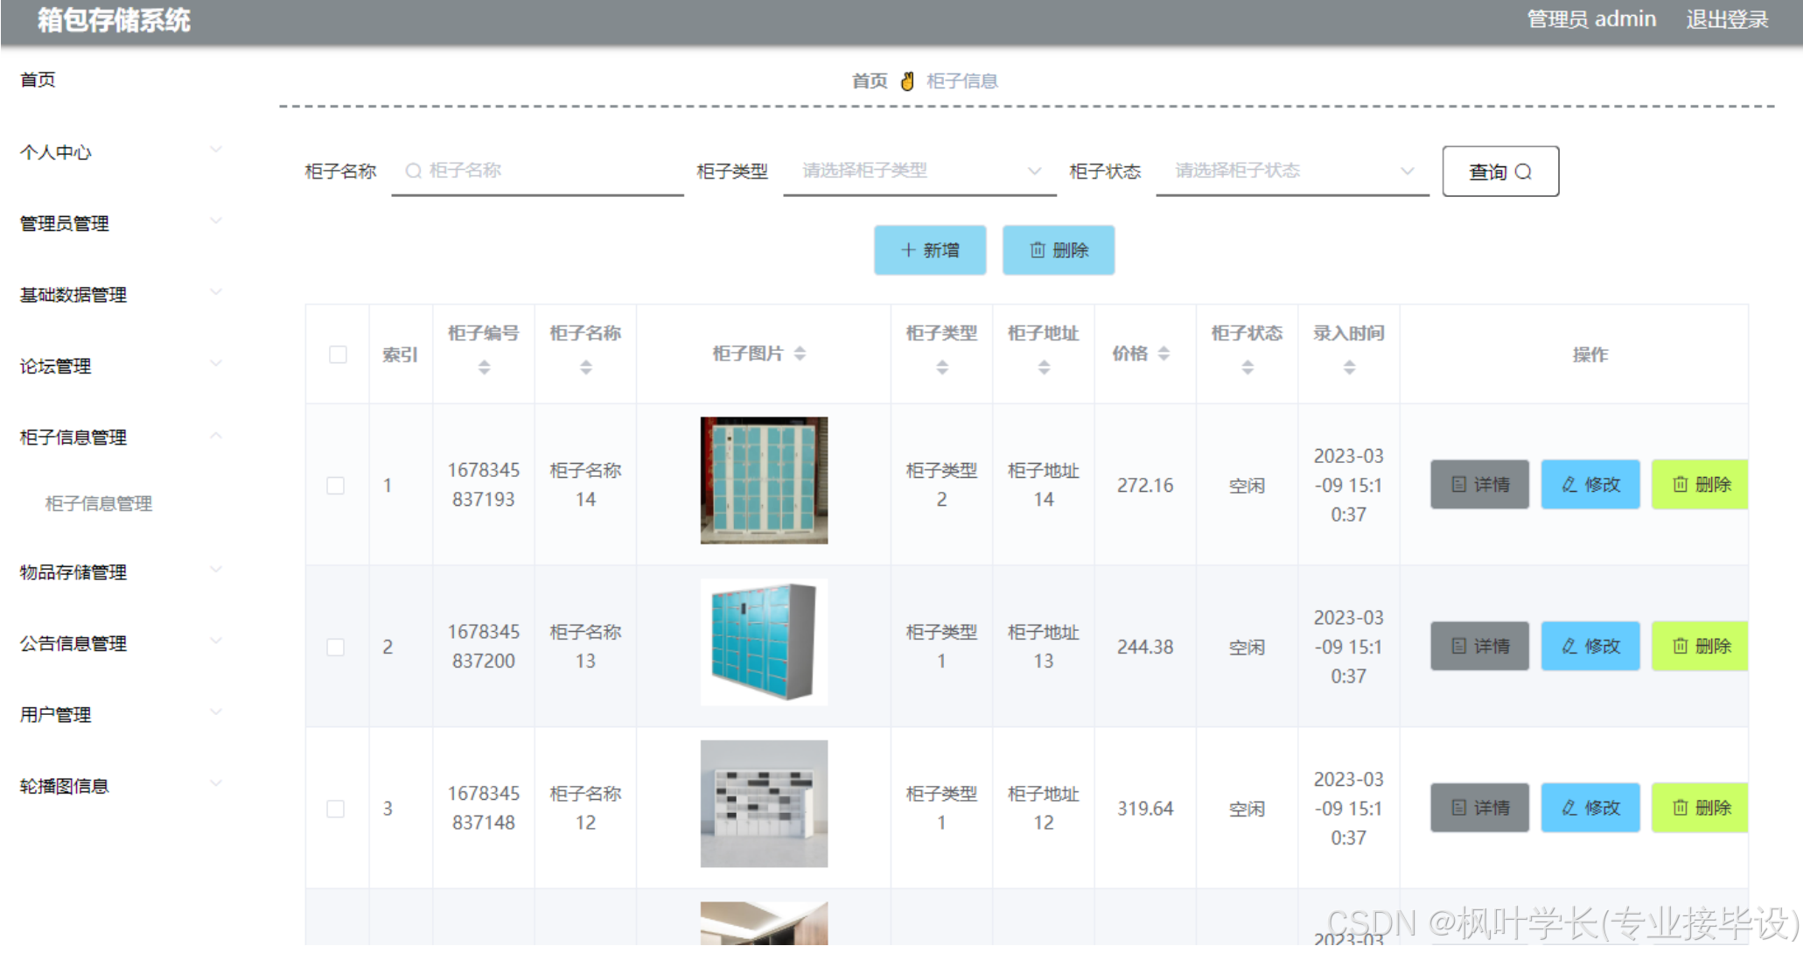The width and height of the screenshot is (1803, 953).
Task: Click the 柜子信息 breadcrumb
Action: coord(962,81)
